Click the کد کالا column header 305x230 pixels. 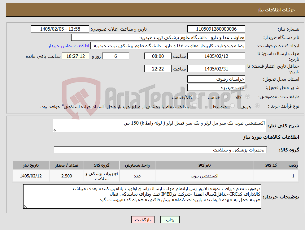coord(271,165)
